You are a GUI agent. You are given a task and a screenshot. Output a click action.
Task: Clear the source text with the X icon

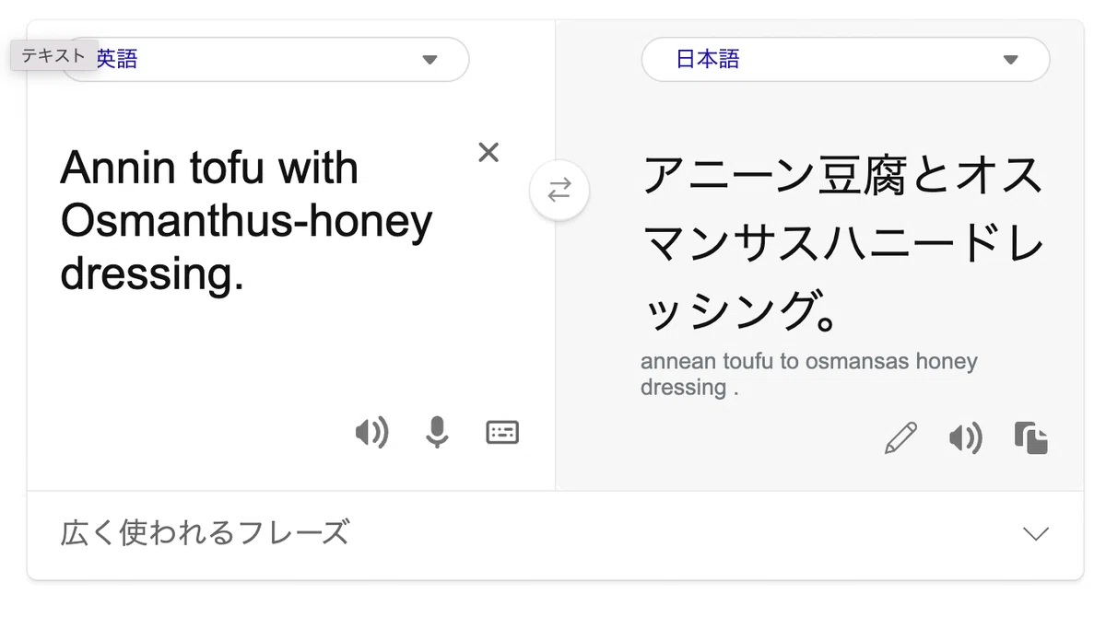488,152
